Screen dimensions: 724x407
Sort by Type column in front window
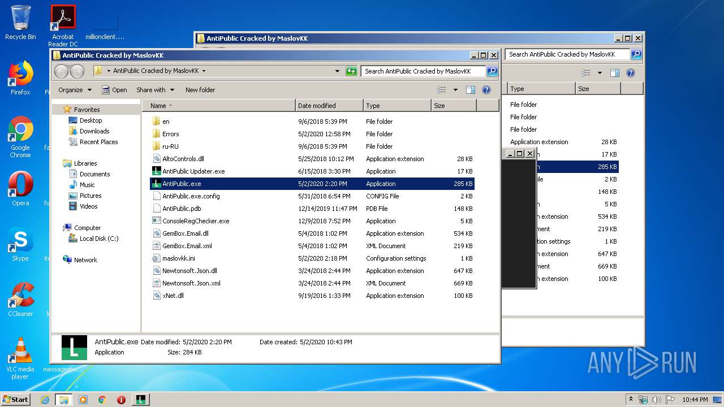[397, 106]
